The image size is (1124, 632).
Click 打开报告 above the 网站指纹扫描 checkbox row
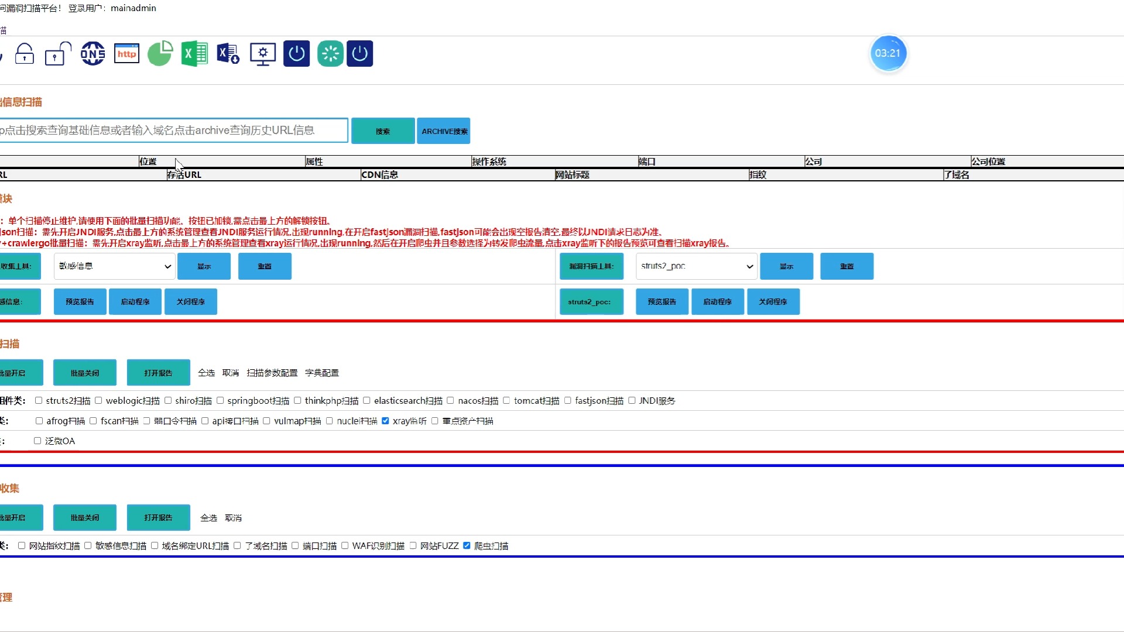pyautogui.click(x=159, y=518)
